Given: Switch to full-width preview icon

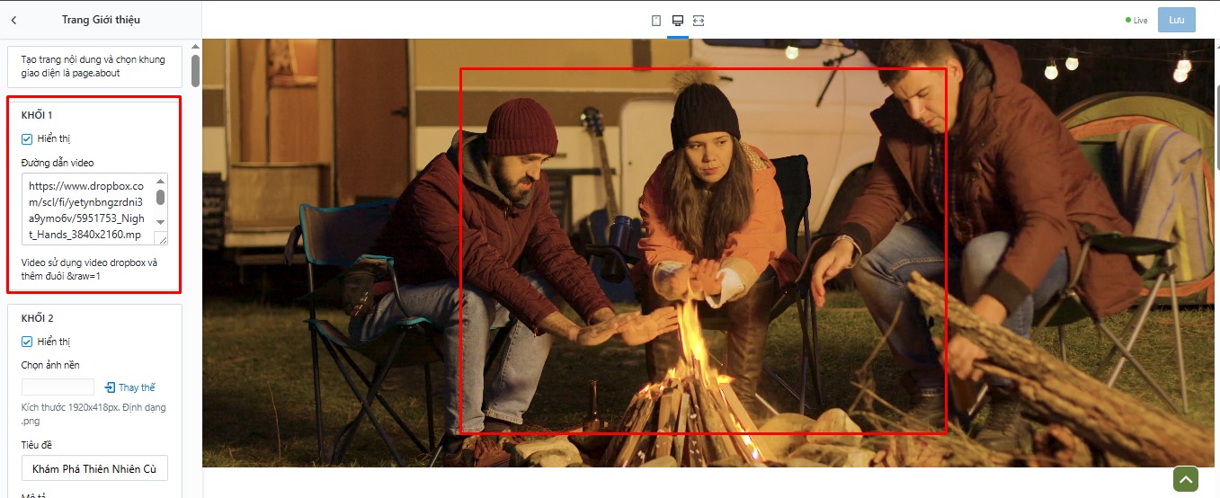Looking at the screenshot, I should tap(699, 20).
